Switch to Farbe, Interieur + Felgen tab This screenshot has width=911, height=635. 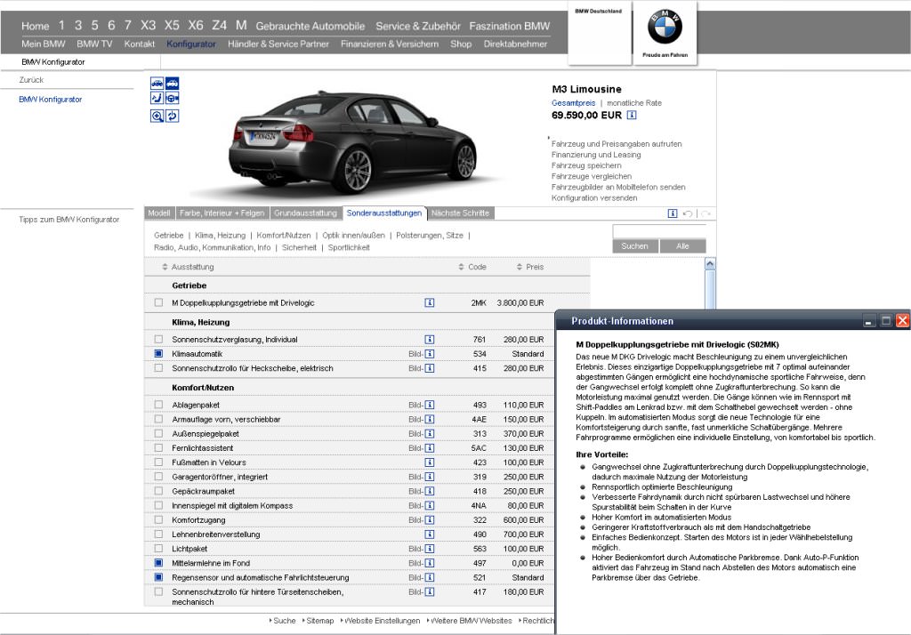click(222, 213)
